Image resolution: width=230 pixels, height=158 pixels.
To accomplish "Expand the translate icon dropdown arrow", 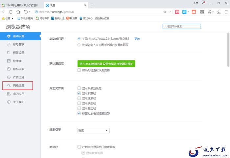I will pyautogui.click(x=188, y=12).
